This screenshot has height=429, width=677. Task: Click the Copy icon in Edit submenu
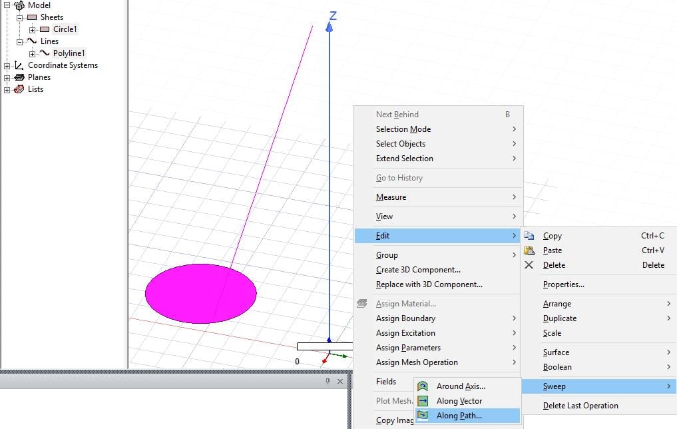[529, 236]
